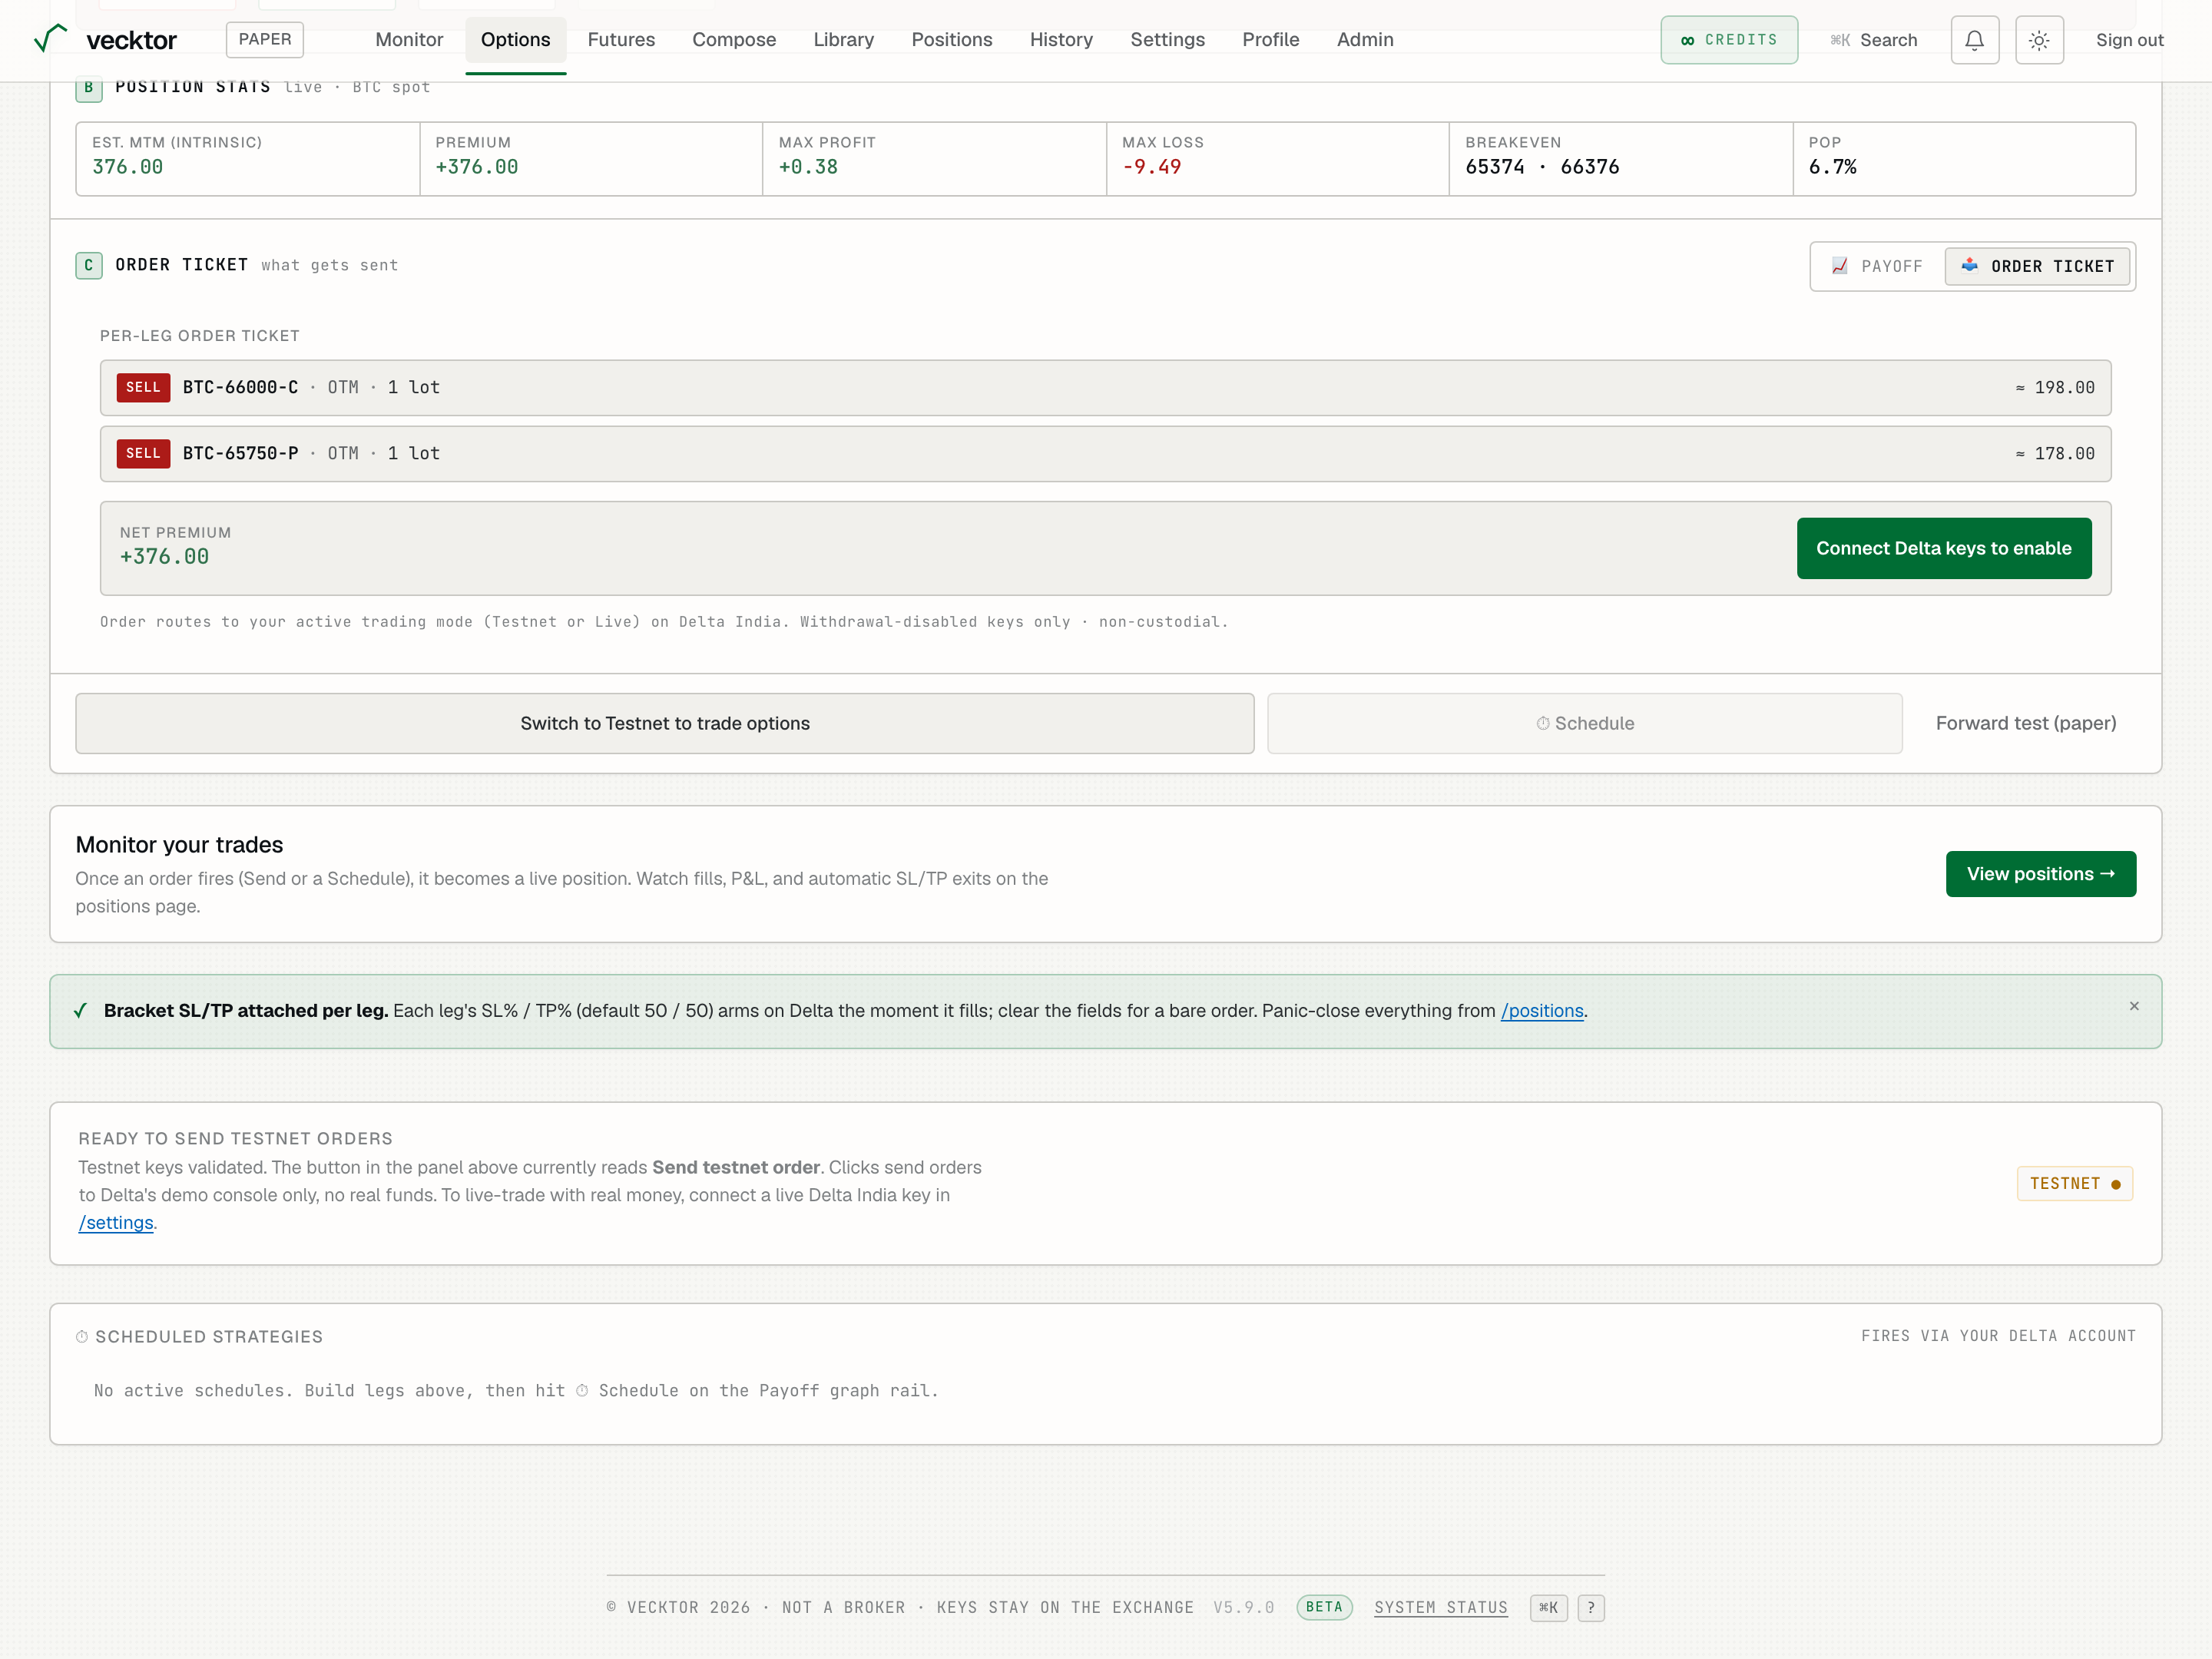Click Connect Delta keys to enable
The image size is (2212, 1659).
(1943, 548)
